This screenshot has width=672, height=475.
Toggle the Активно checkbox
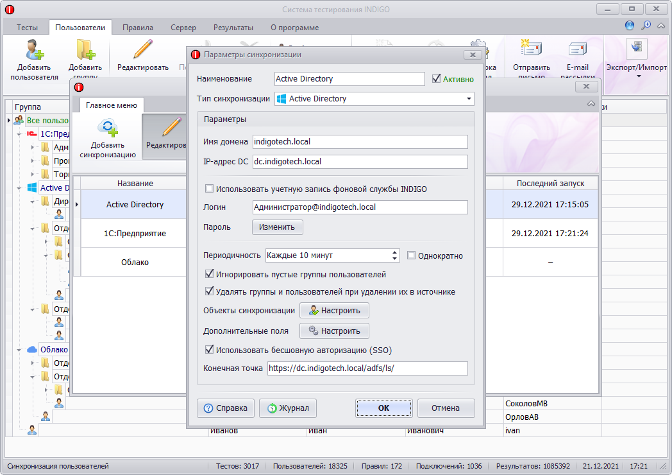click(436, 78)
